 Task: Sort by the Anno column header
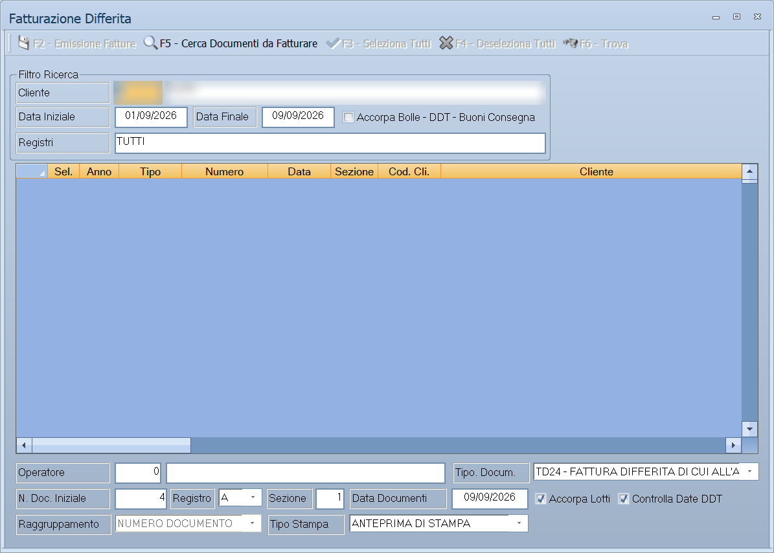click(99, 171)
